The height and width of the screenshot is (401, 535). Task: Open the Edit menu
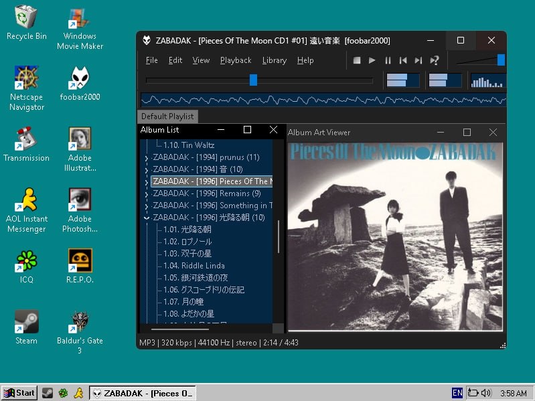click(175, 60)
